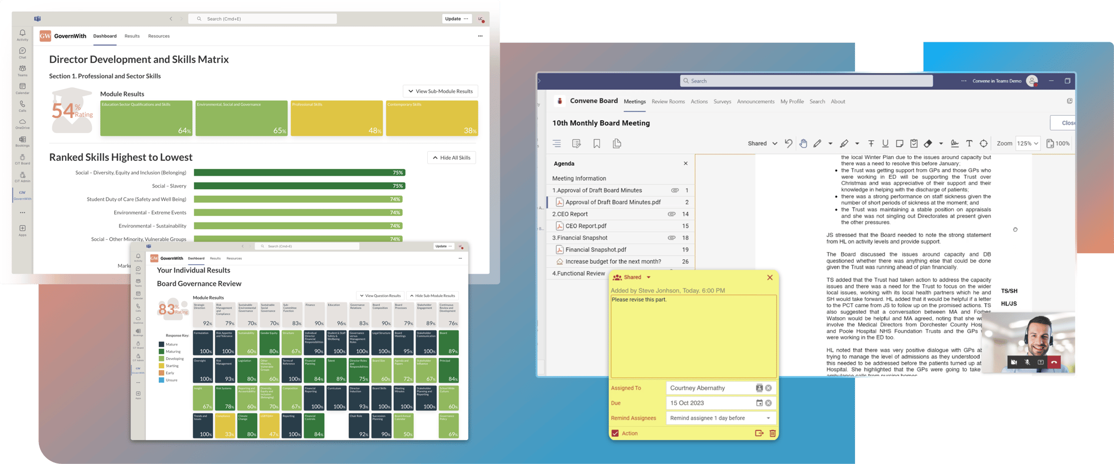This screenshot has width=1114, height=464.
Task: Open Calls in the Teams sidebar of the Skills Matrix window
Action: [22, 106]
